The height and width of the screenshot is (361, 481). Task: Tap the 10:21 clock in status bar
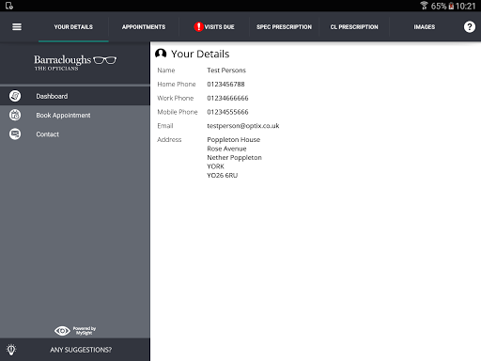tap(465, 6)
